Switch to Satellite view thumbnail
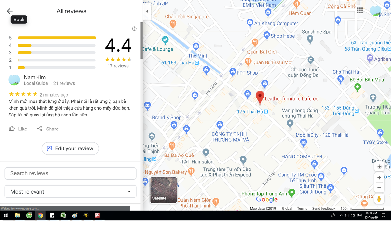The width and height of the screenshot is (391, 244). pos(164,190)
